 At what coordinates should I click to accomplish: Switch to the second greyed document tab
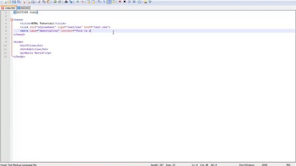click(24, 8)
